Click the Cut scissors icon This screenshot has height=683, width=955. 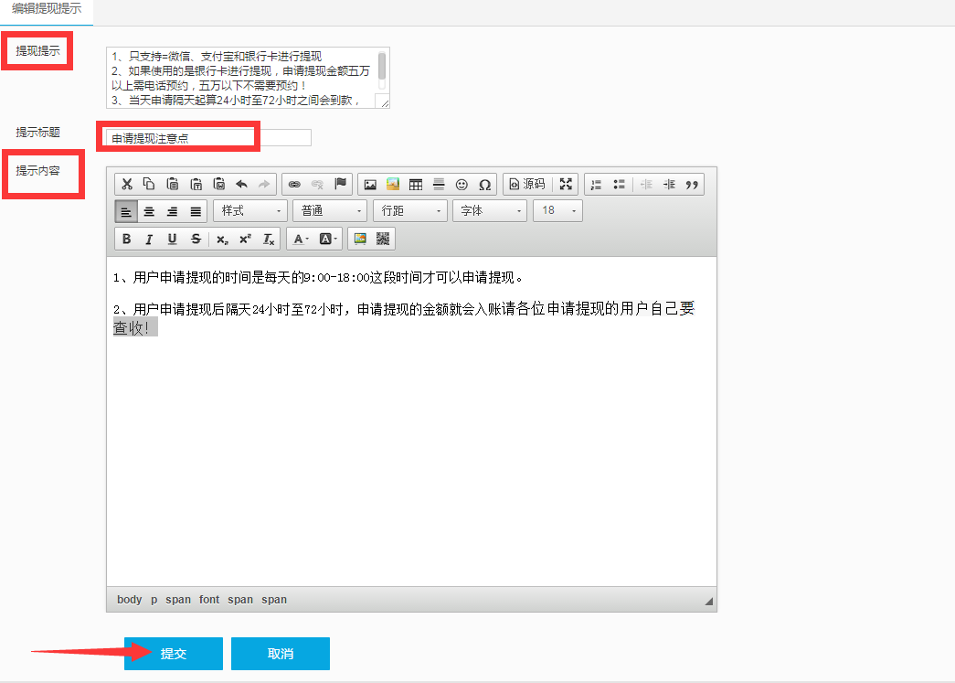(x=127, y=184)
